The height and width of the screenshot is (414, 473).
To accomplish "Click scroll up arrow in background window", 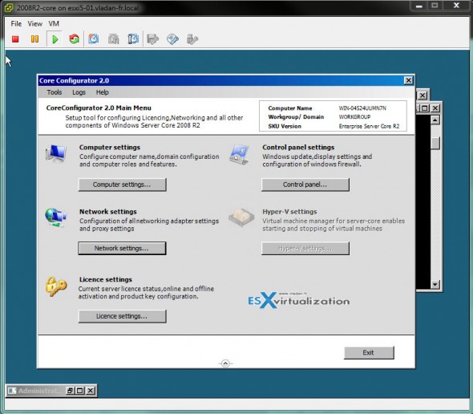I will pos(435,120).
